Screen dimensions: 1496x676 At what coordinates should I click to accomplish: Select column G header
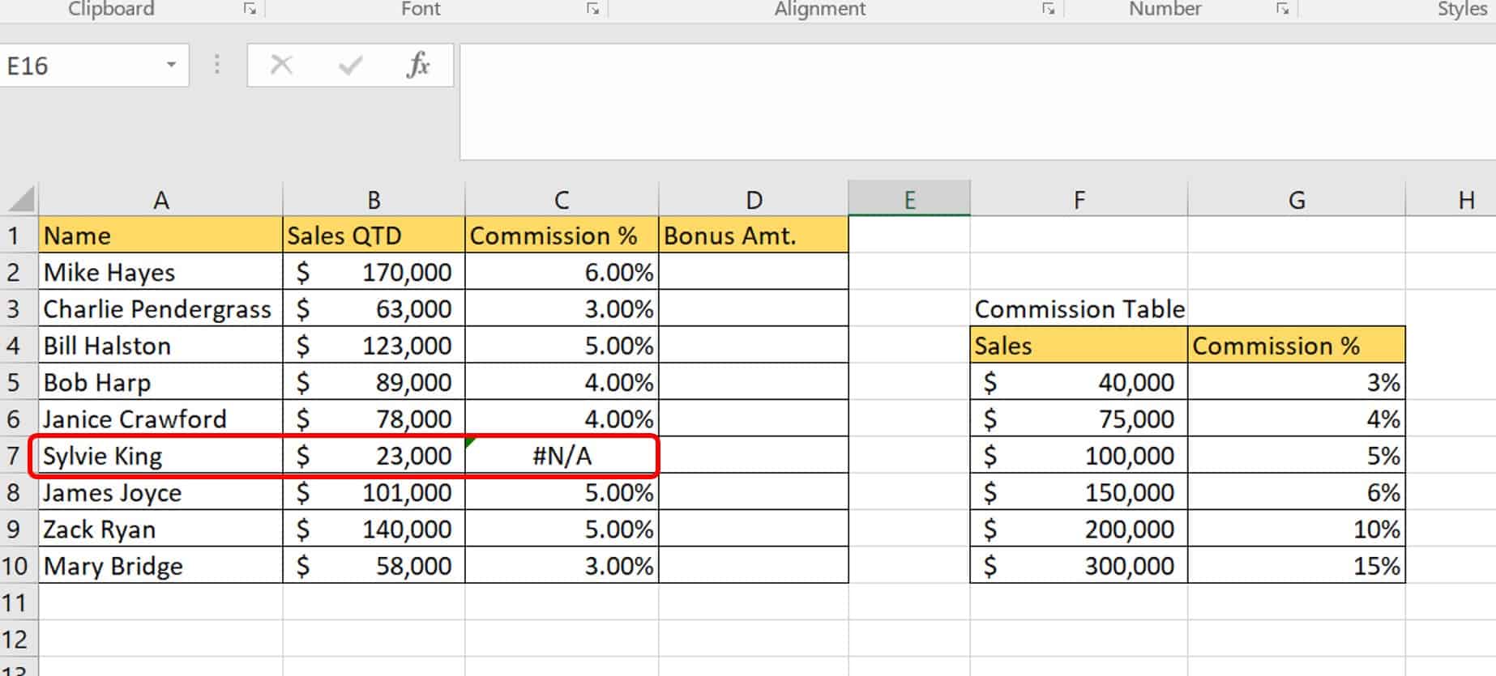[1296, 200]
